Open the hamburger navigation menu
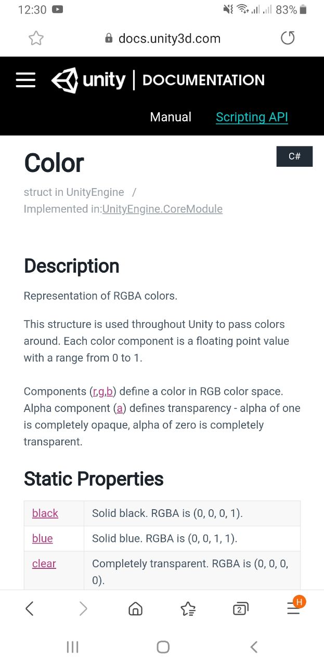324x665 pixels. click(25, 80)
